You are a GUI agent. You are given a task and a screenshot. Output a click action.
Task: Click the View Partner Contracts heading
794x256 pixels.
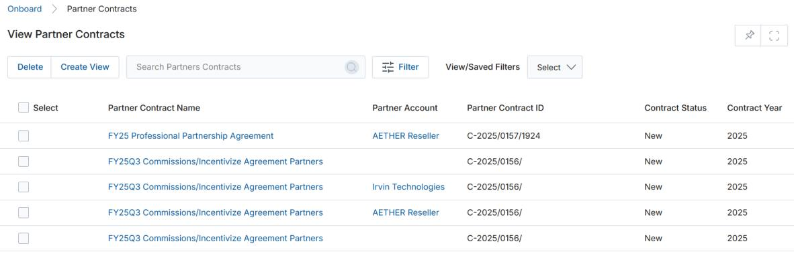pyautogui.click(x=66, y=34)
